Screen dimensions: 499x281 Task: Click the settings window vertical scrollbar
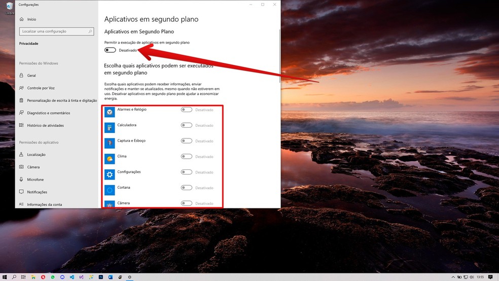[280, 56]
